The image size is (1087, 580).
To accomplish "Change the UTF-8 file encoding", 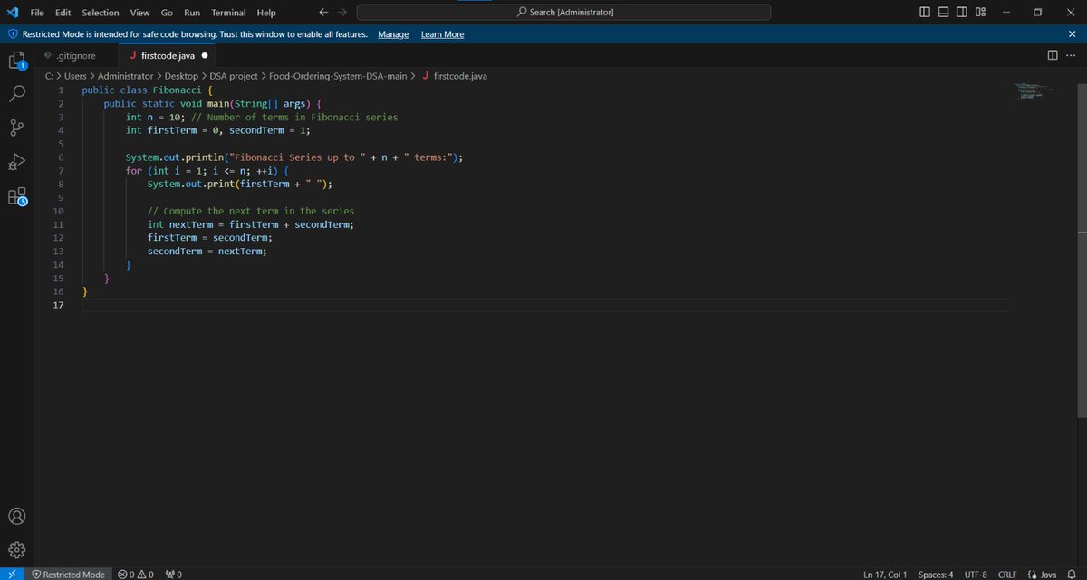I will coord(976,575).
